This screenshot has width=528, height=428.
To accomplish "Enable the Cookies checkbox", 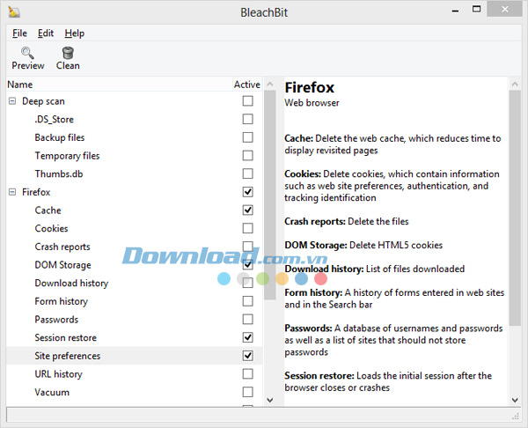I will tap(248, 228).
